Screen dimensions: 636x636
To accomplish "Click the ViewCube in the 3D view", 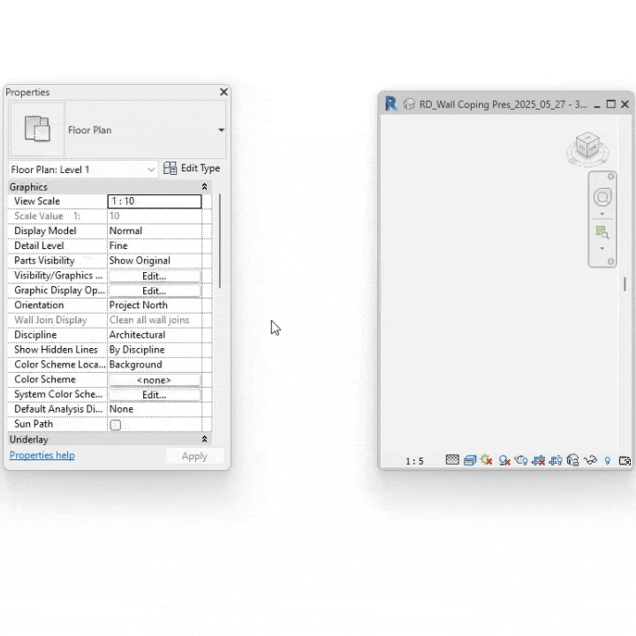I will coord(587,147).
